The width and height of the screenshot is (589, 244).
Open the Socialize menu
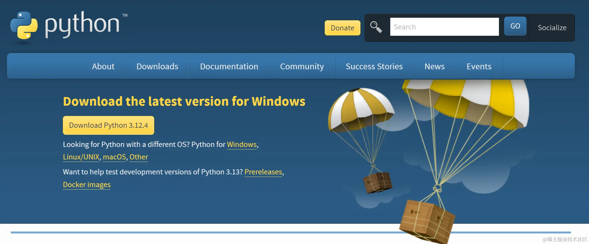(552, 28)
